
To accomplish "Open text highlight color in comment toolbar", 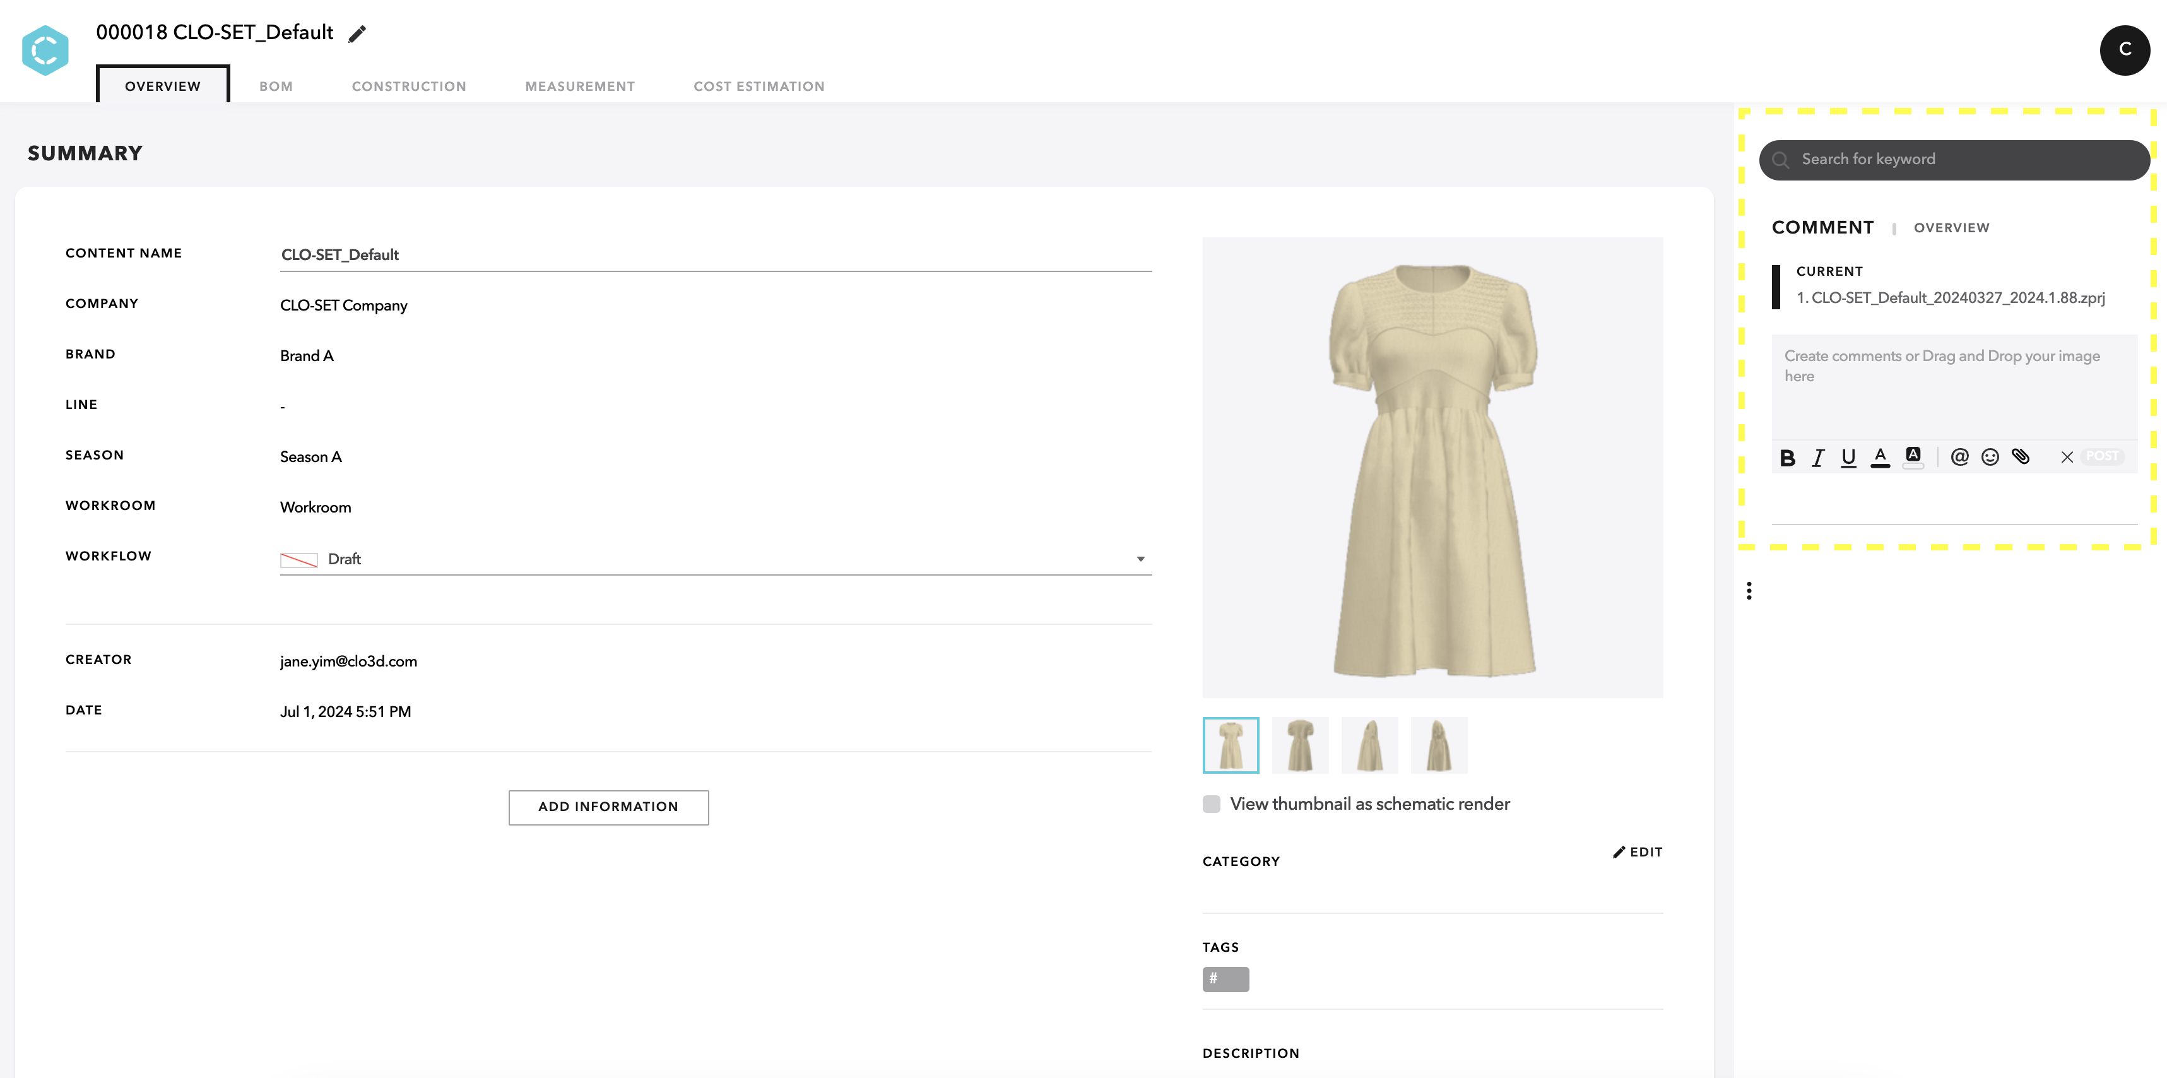I will pyautogui.click(x=1913, y=457).
